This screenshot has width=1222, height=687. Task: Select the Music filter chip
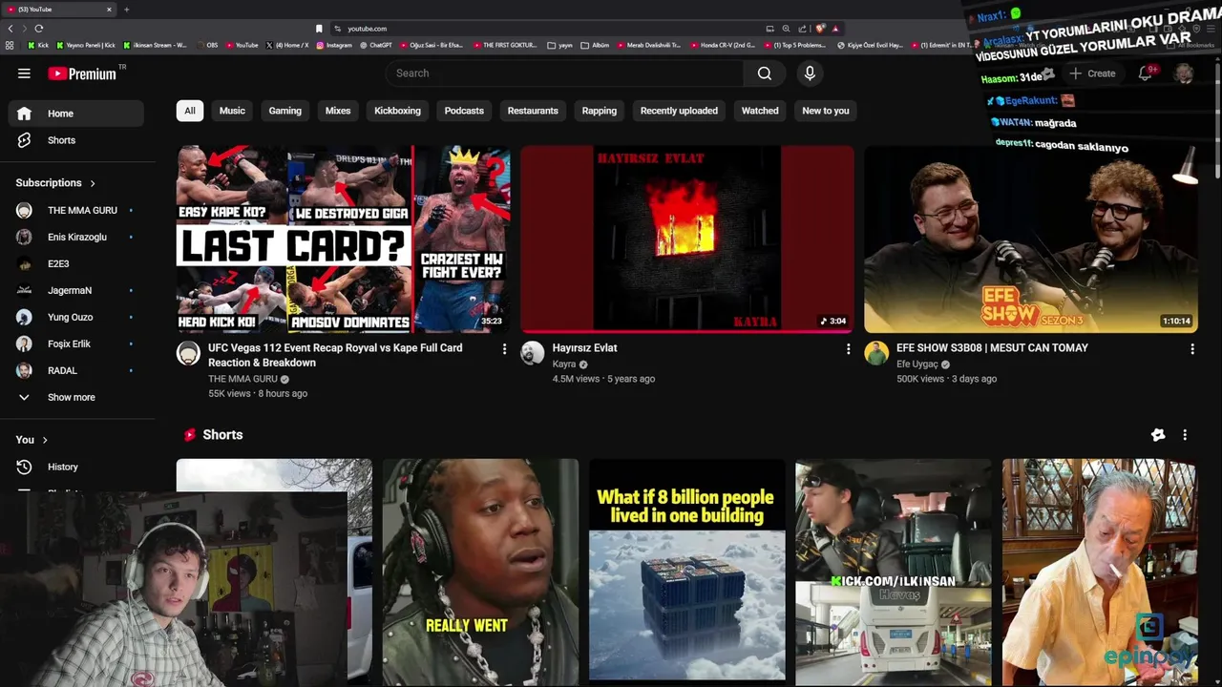[x=232, y=111]
